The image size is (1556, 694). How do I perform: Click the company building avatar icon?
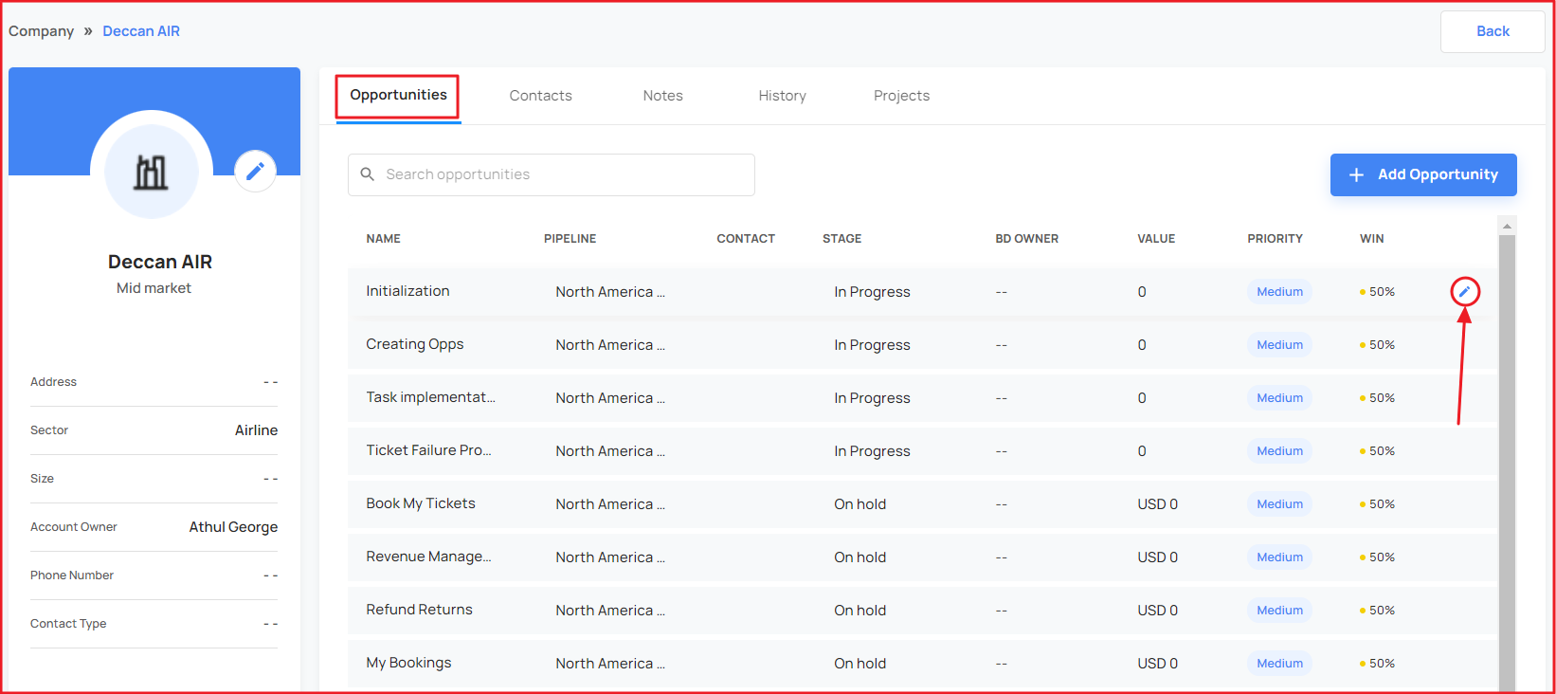point(152,172)
